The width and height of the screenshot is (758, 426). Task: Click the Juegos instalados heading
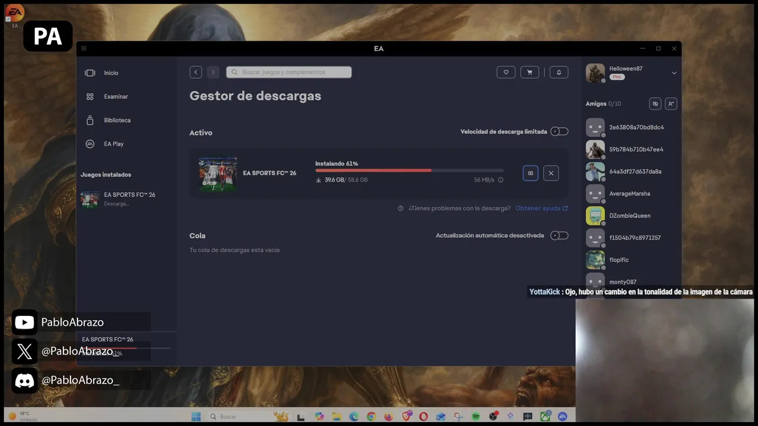(x=106, y=175)
